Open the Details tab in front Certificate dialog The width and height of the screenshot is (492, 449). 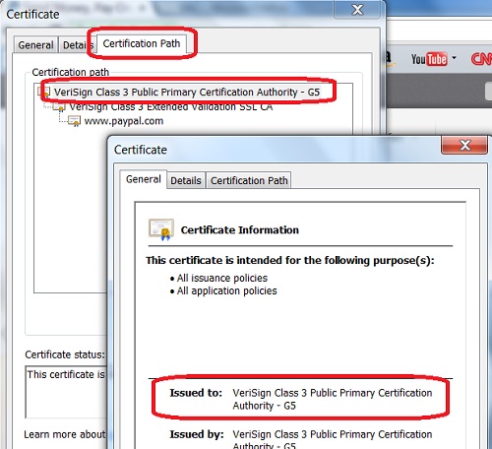coord(186,180)
